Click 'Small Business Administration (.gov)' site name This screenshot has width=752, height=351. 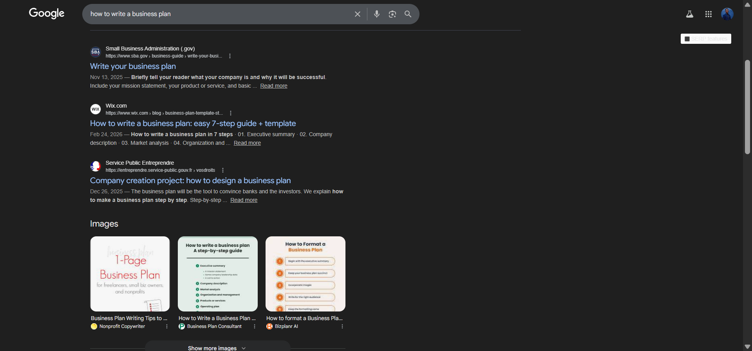150,49
